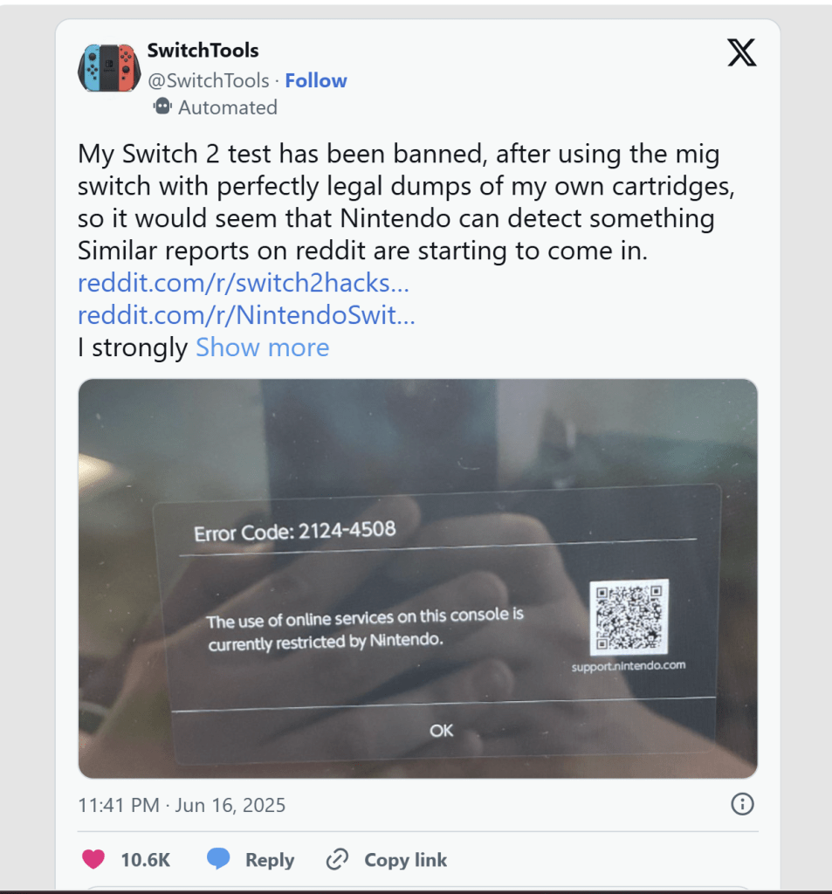Open the tweet info circle icon

(x=741, y=804)
